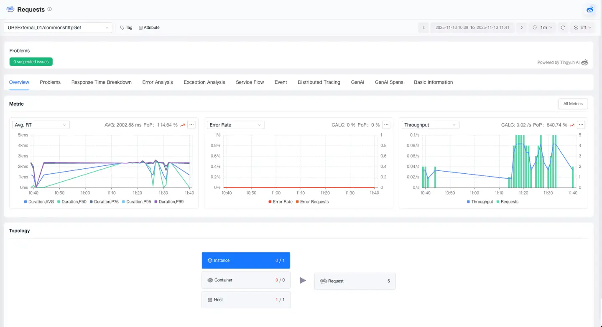Open the Error Rate metric selector
Image resolution: width=602 pixels, height=327 pixels.
[x=235, y=124]
